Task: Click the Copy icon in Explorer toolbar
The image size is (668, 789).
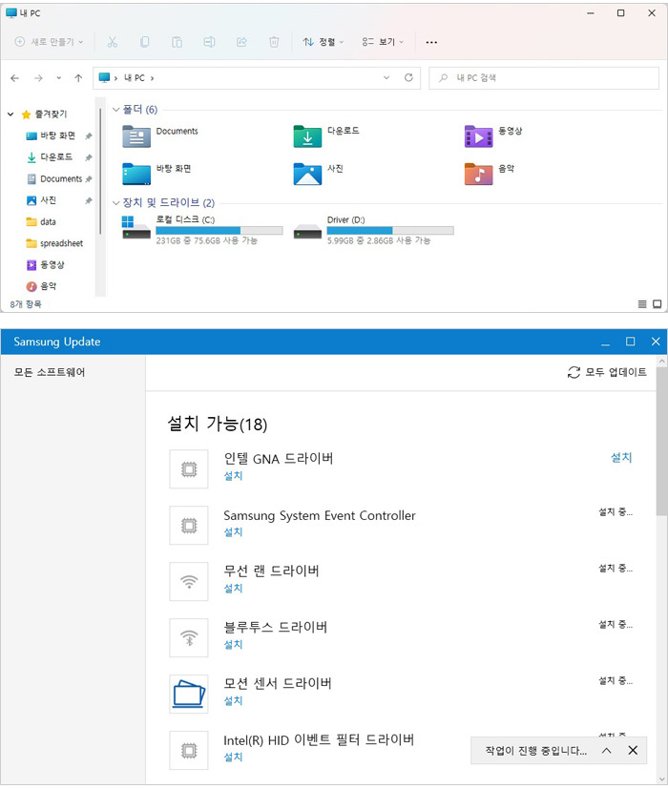Action: (x=144, y=42)
